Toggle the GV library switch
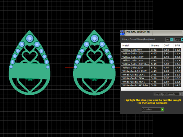Viewport: 183px width, 137px height. pyautogui.click(x=172, y=40)
